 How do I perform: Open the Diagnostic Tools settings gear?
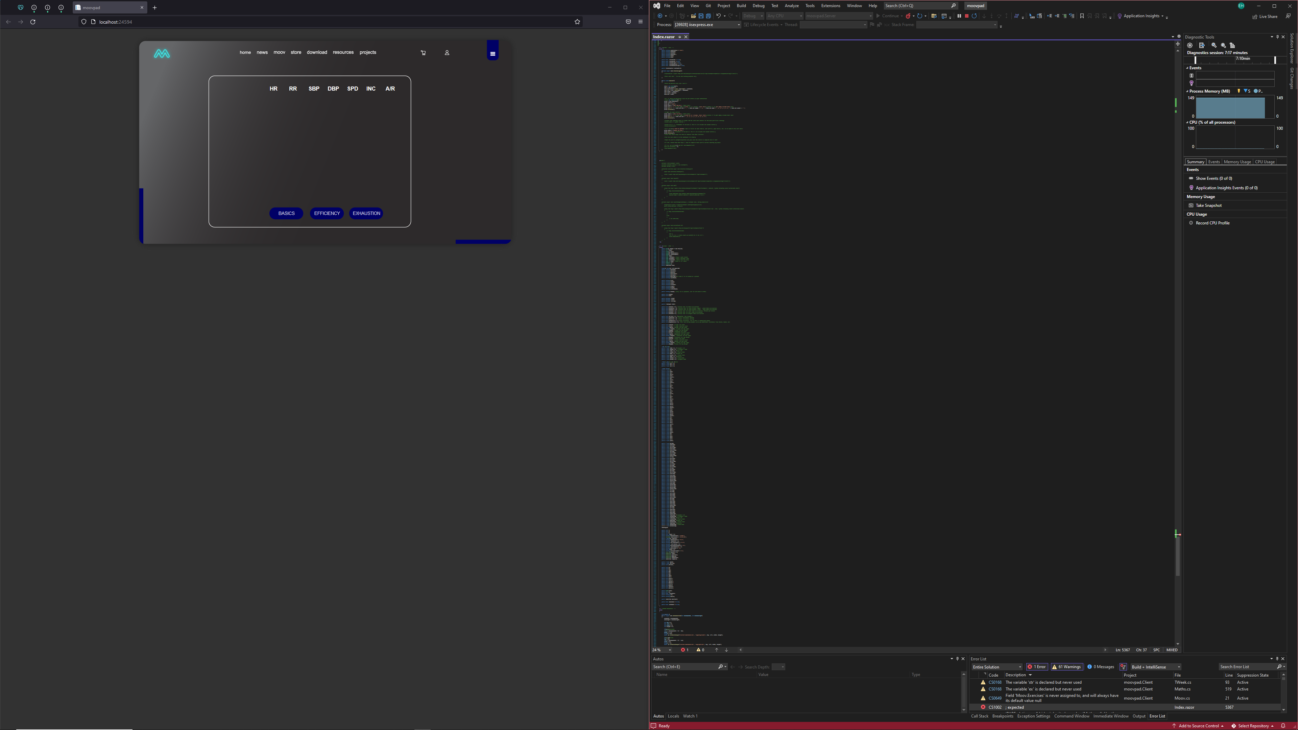pyautogui.click(x=1190, y=45)
